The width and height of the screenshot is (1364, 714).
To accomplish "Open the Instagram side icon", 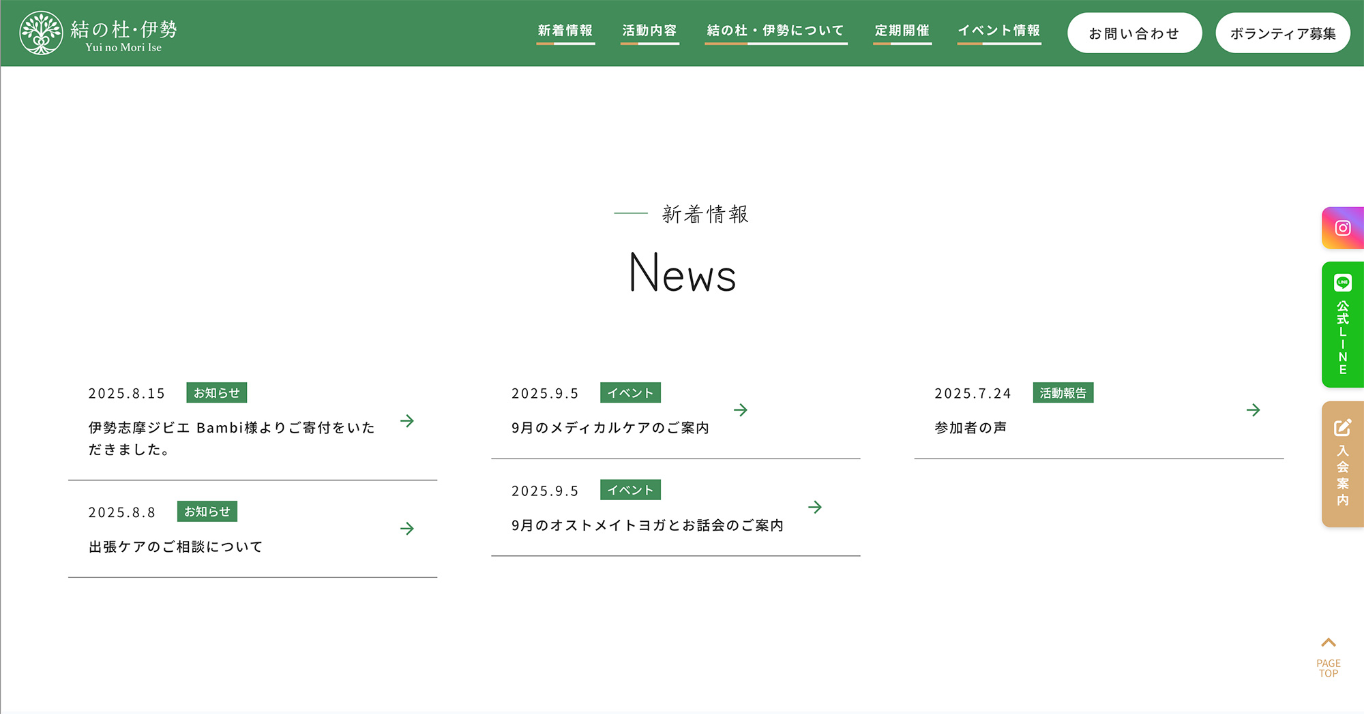I will tap(1342, 228).
